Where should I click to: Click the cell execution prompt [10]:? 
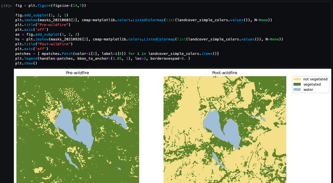click(x=7, y=6)
